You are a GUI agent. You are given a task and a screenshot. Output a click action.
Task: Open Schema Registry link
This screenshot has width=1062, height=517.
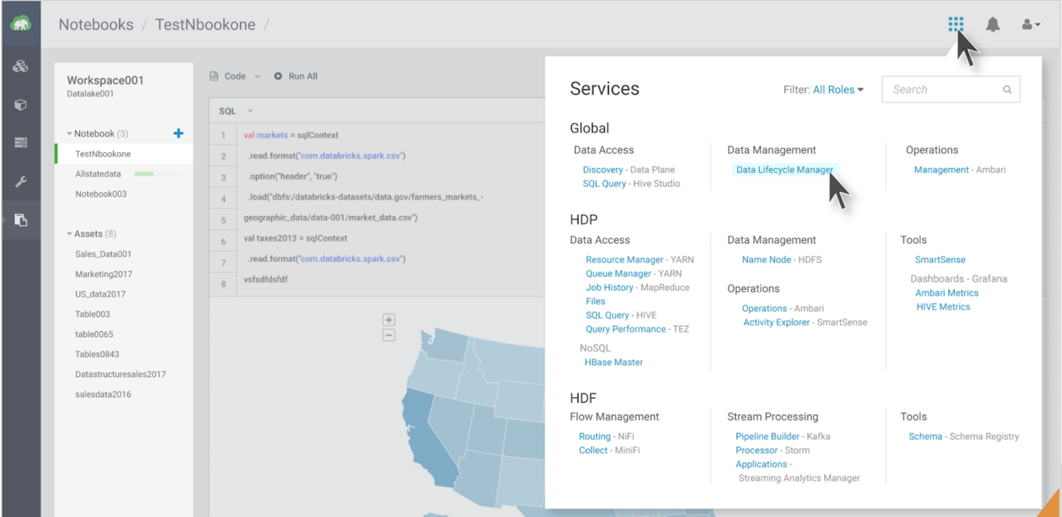925,436
